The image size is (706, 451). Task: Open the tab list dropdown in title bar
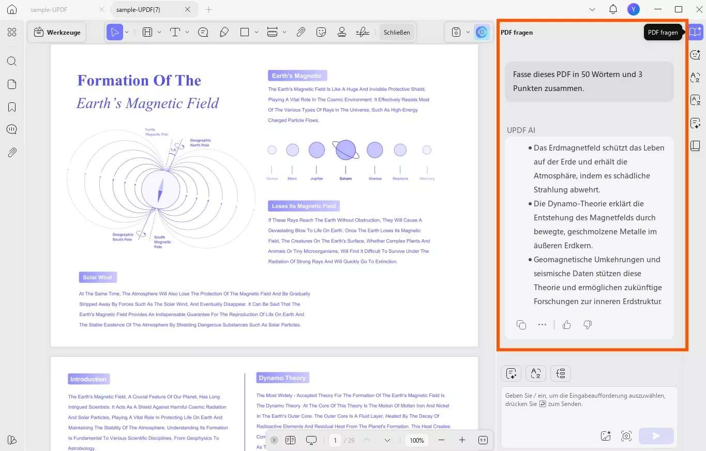click(x=592, y=9)
